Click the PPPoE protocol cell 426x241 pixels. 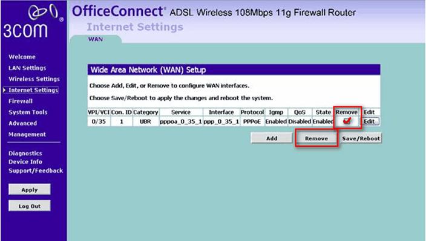point(252,121)
